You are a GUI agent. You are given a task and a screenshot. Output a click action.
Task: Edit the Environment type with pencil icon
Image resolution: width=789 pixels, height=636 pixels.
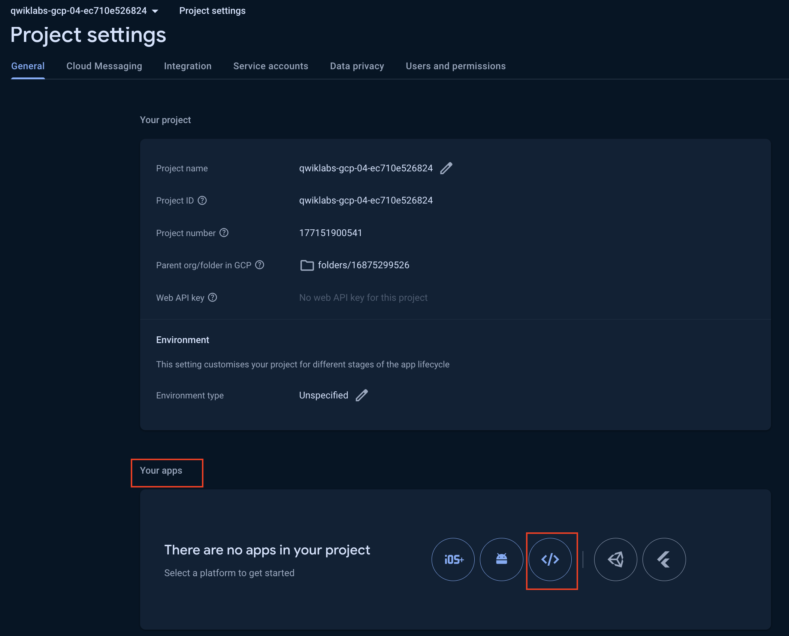click(x=362, y=395)
